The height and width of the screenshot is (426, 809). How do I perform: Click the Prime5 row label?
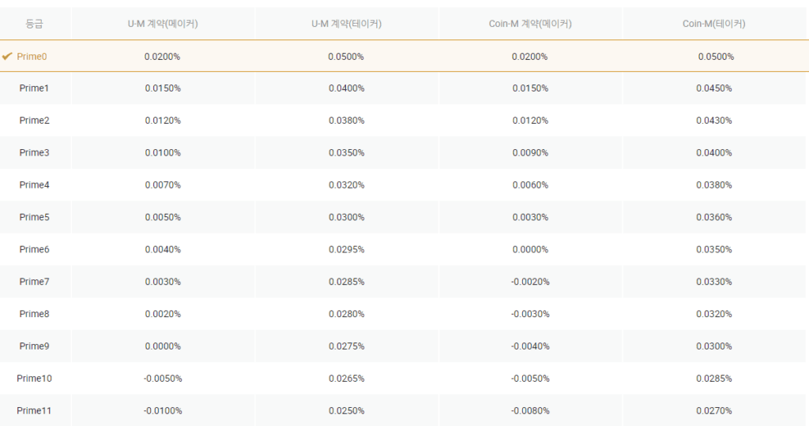(x=34, y=218)
